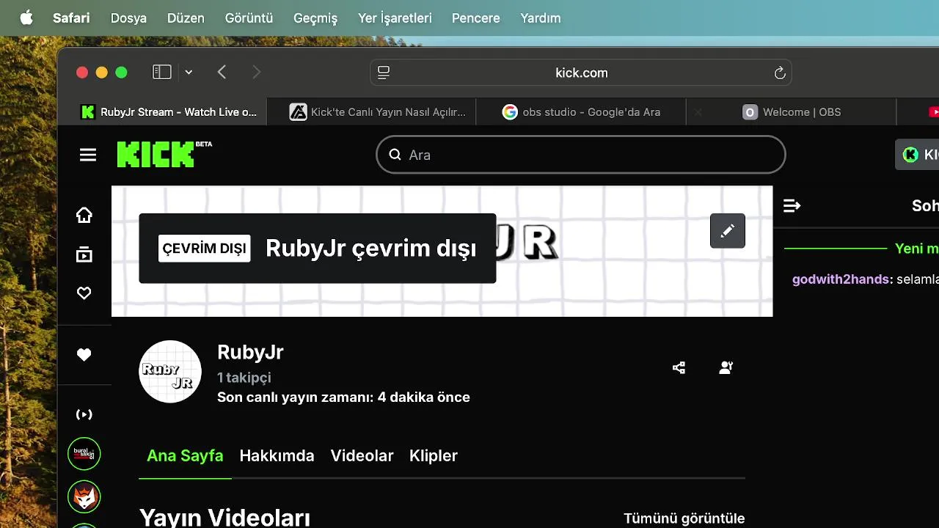Open the browse categories sidebar icon
939x528 pixels.
[84, 254]
